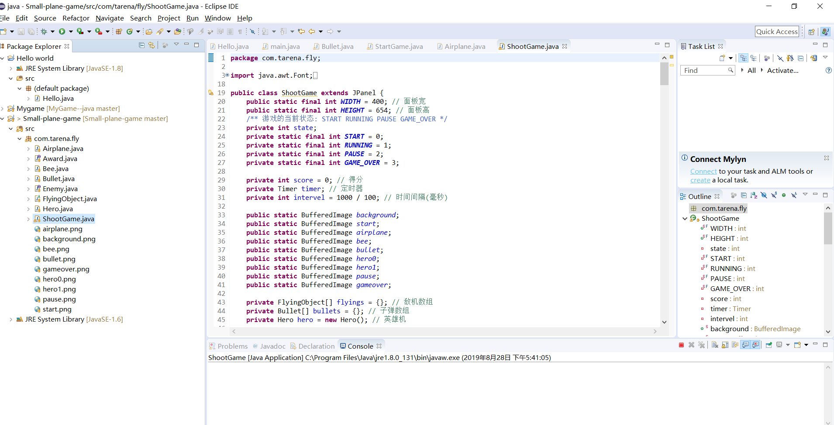Click the Save icon in the toolbar
The image size is (834, 425).
21,31
